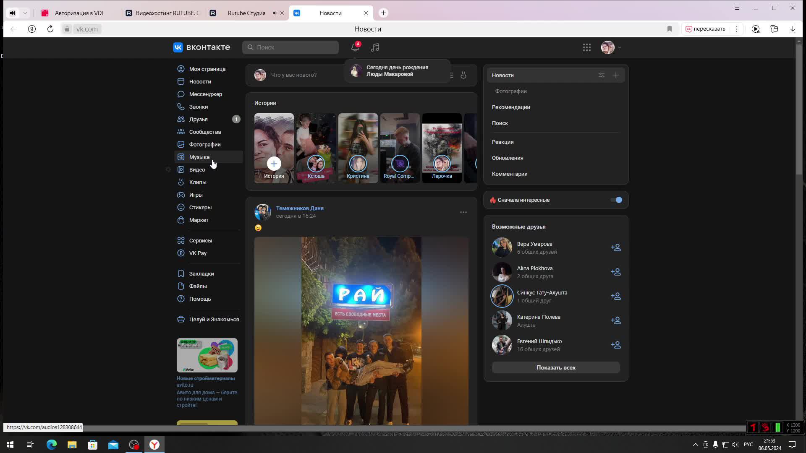Open Люды Макаровой birthday notification

pyautogui.click(x=397, y=71)
